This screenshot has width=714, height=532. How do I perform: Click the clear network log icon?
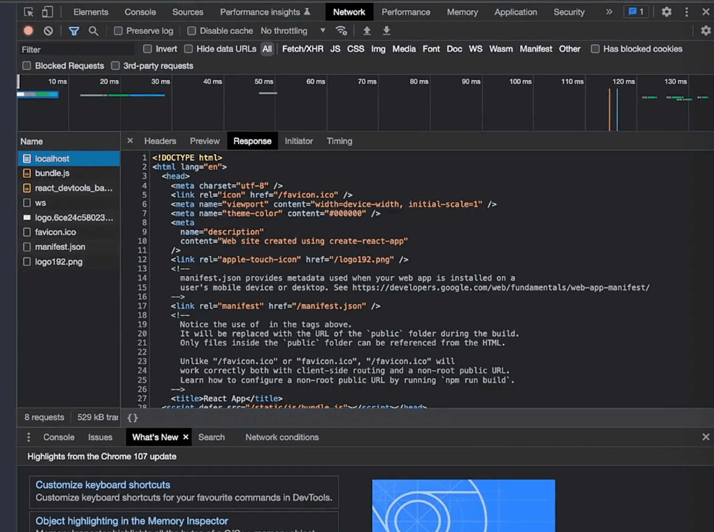pos(48,31)
